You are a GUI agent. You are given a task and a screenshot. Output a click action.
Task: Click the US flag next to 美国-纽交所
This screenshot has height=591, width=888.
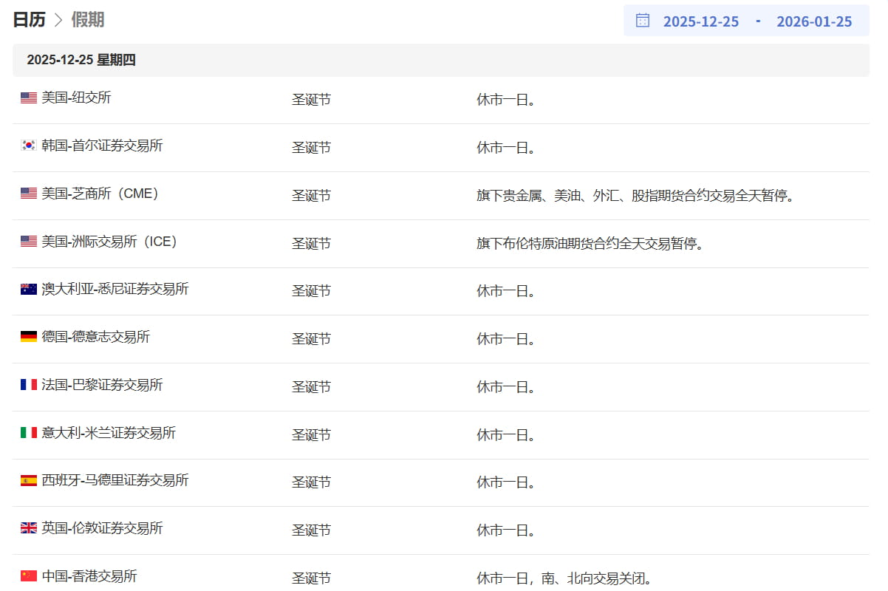click(29, 98)
